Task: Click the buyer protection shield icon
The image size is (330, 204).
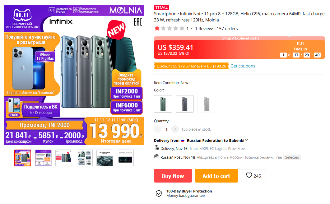Action: pyautogui.click(x=159, y=193)
